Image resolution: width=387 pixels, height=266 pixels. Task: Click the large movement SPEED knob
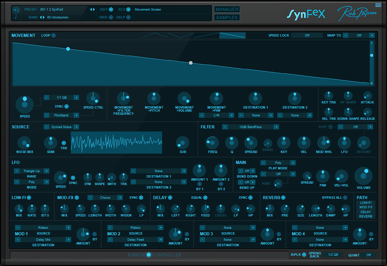25,104
